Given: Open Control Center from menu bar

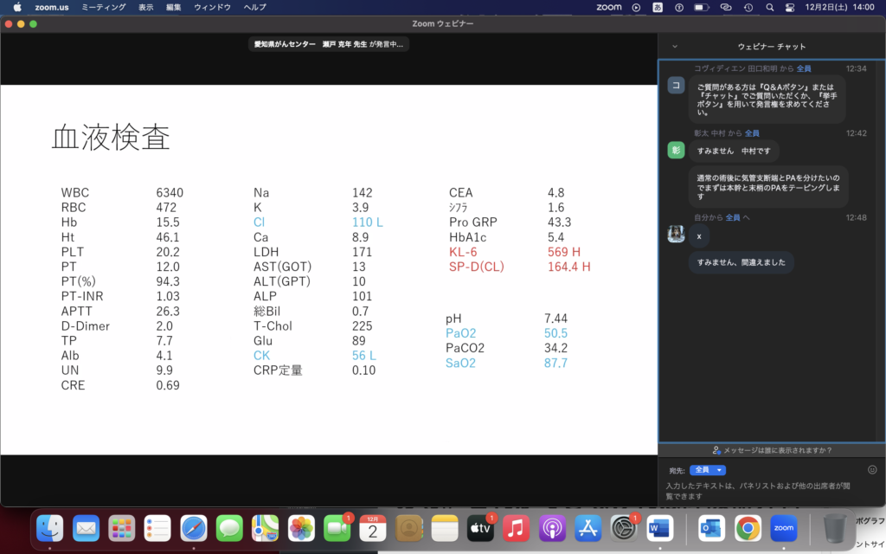Looking at the screenshot, I should (x=789, y=7).
